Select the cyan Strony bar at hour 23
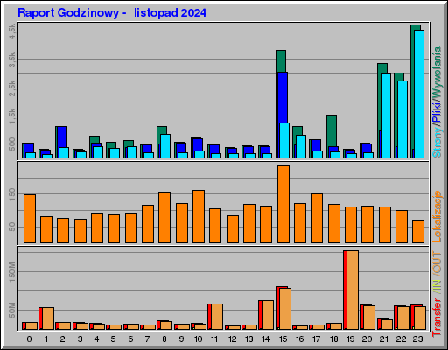448x350 pixels. click(x=419, y=94)
